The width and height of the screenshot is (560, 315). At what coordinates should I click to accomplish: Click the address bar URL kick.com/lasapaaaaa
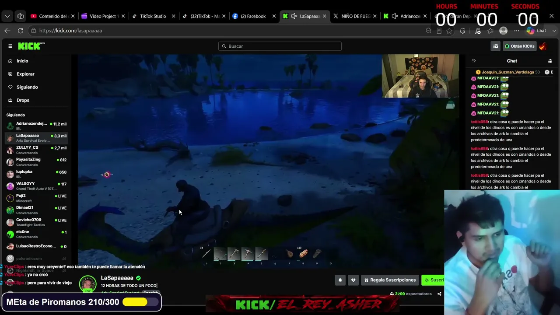[x=70, y=31]
